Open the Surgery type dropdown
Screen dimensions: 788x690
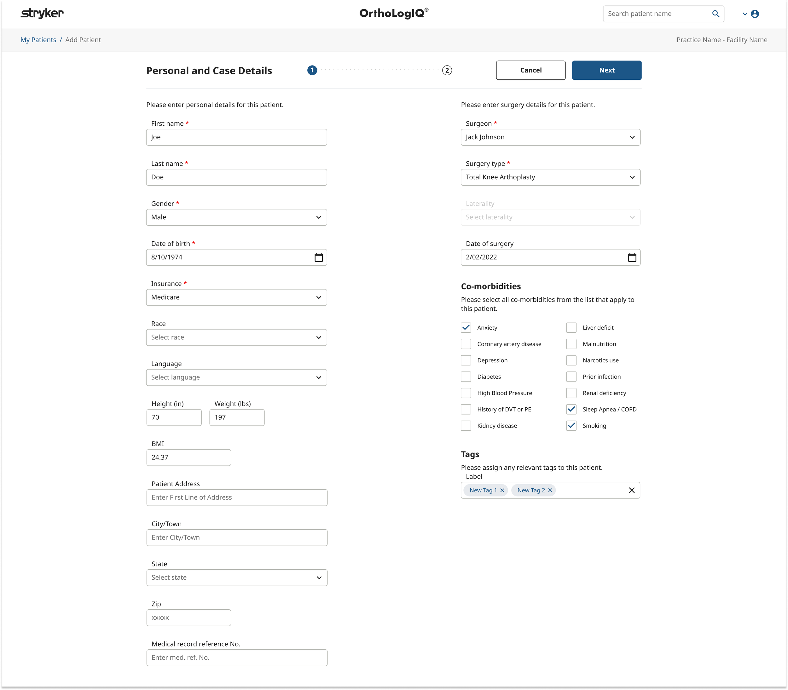[x=550, y=177]
